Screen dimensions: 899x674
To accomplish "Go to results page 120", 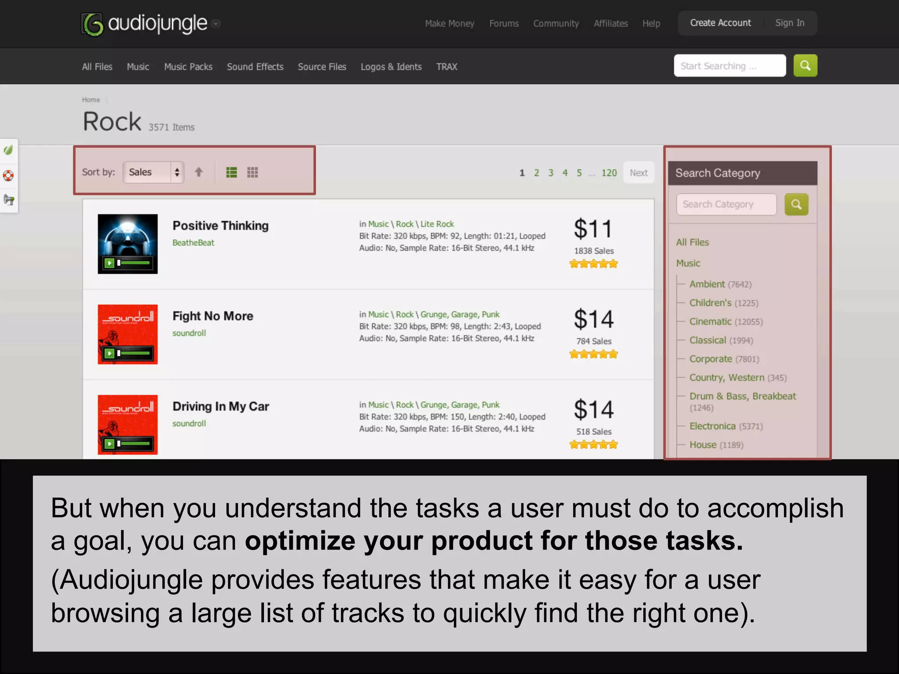I will (609, 173).
